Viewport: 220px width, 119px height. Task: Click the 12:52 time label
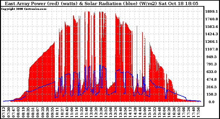click(x=106, y=112)
